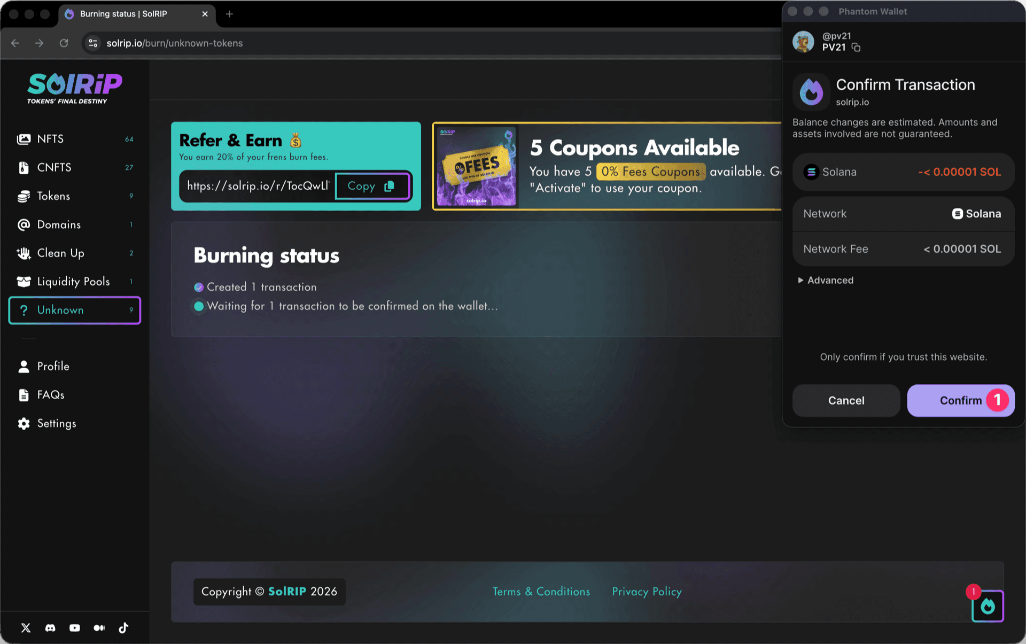The image size is (1026, 644).
Task: Expand the Advanced section
Action: 826,280
